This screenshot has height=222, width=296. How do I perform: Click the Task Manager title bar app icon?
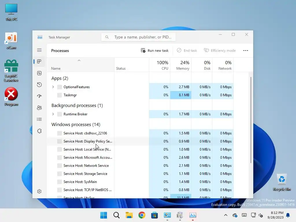click(40, 37)
